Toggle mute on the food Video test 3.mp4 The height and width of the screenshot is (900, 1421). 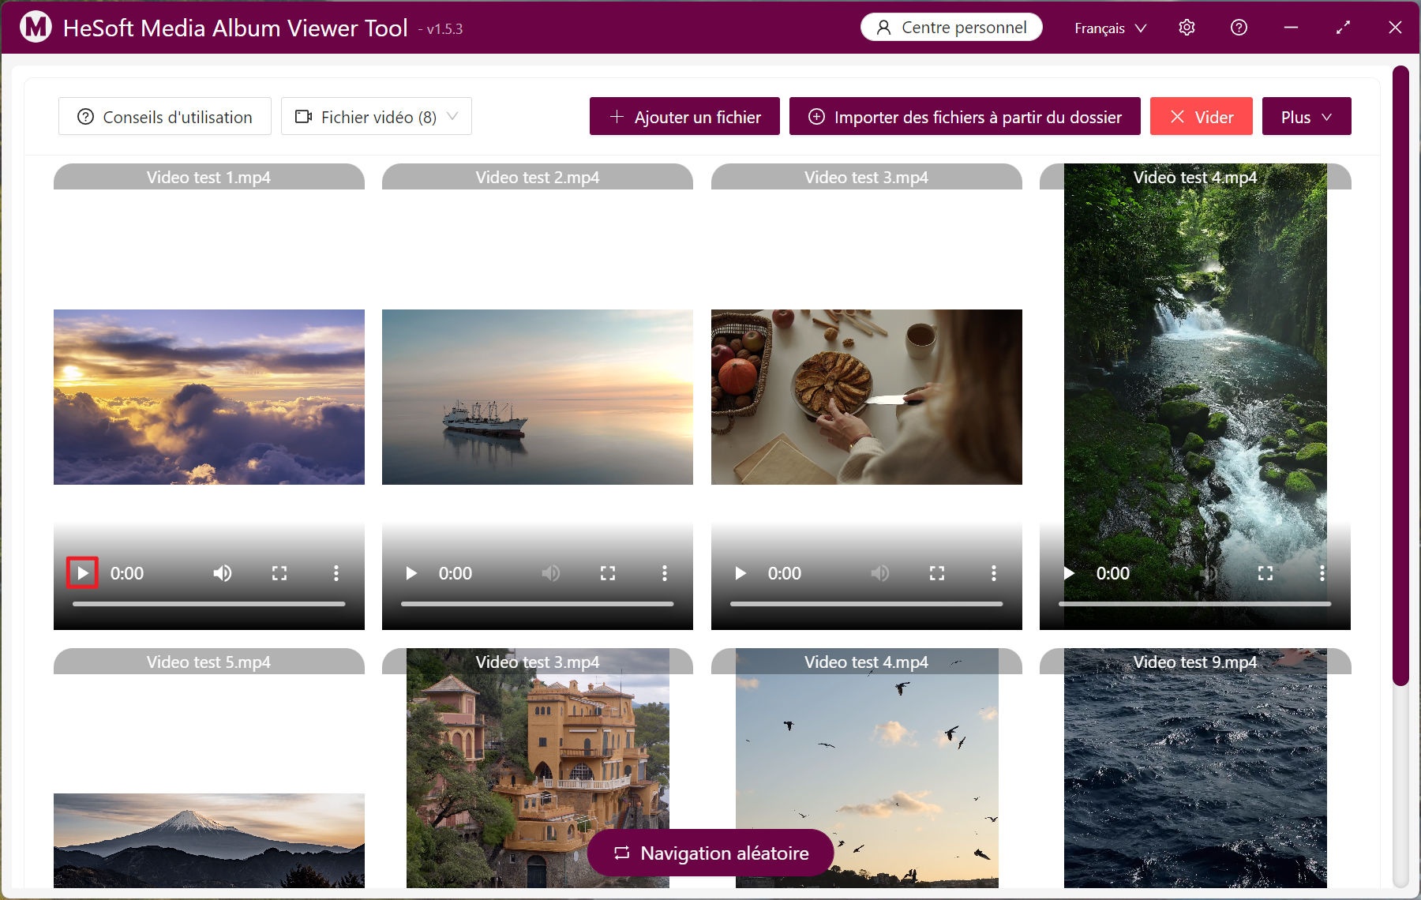tap(880, 573)
